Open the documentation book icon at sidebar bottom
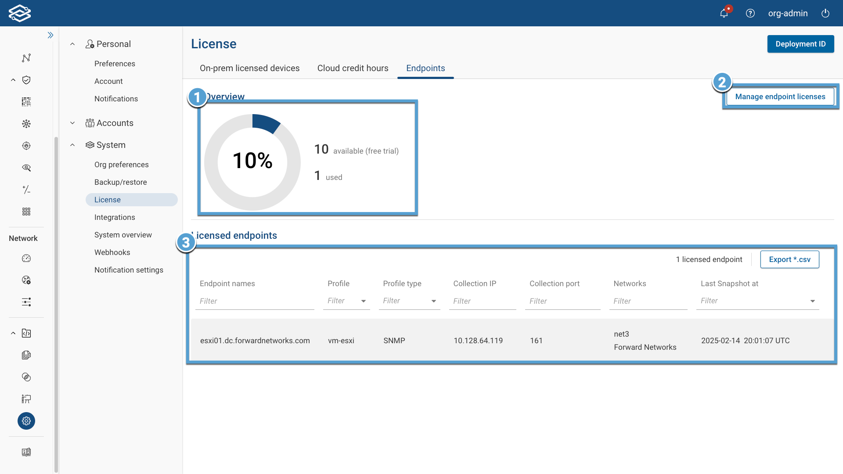 tap(26, 452)
